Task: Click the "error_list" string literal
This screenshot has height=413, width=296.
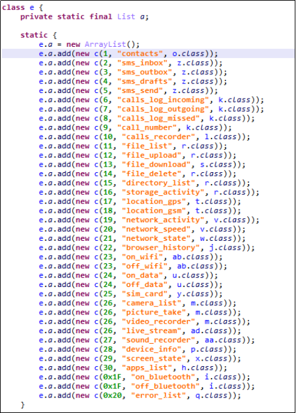Action: pos(158,396)
